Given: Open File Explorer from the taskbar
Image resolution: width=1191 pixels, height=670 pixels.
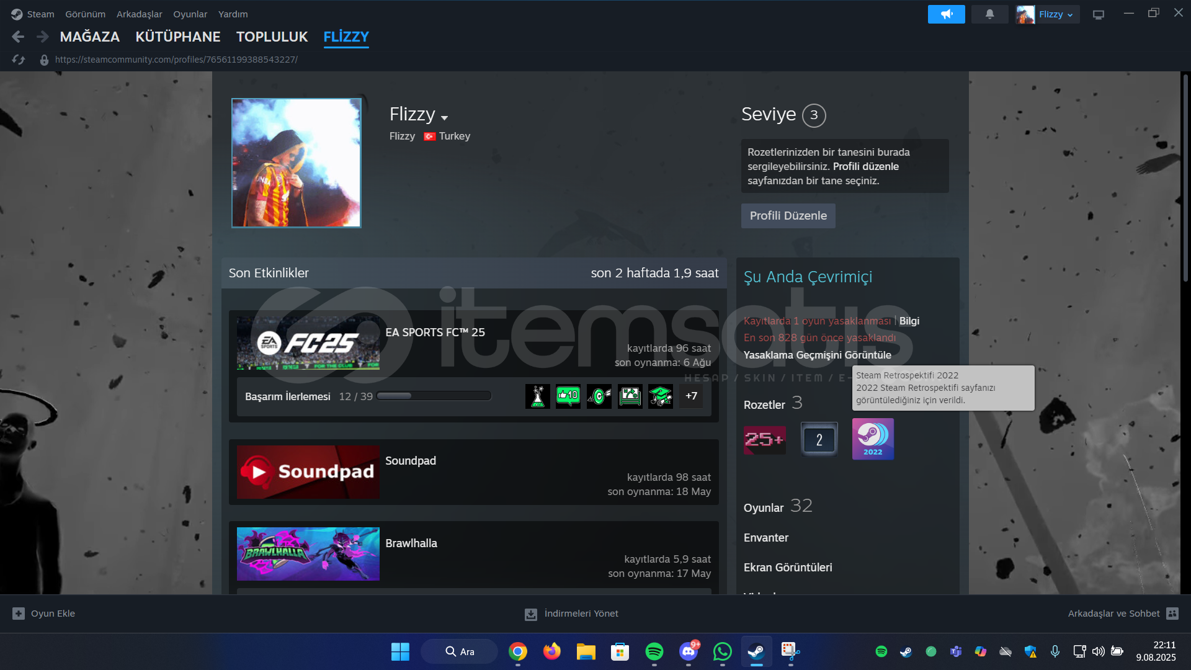Looking at the screenshot, I should click(x=586, y=651).
